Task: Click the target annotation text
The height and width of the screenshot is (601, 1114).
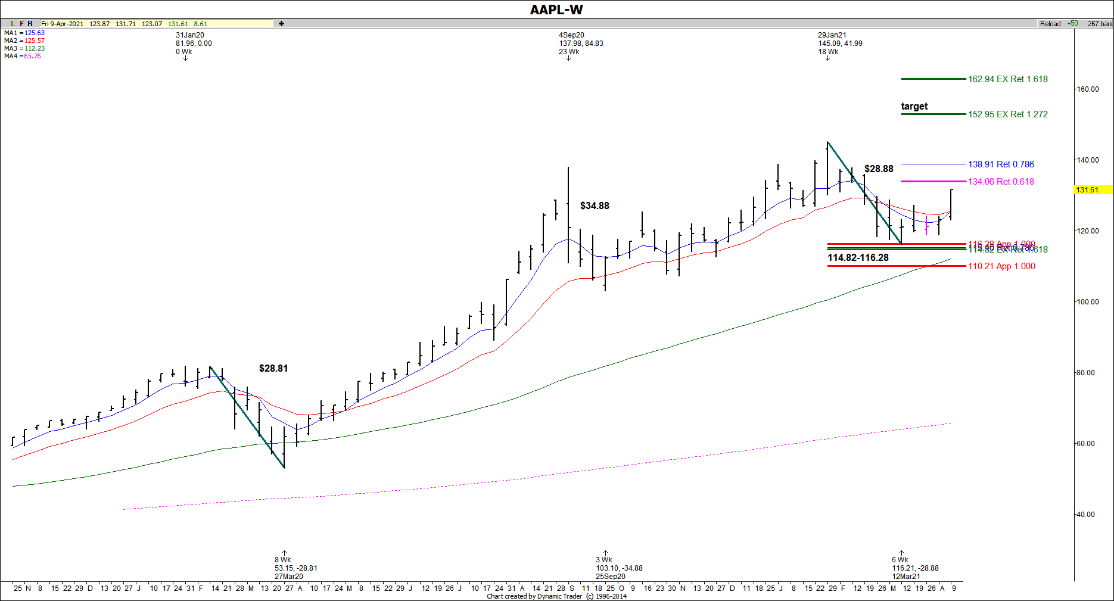Action: (914, 106)
